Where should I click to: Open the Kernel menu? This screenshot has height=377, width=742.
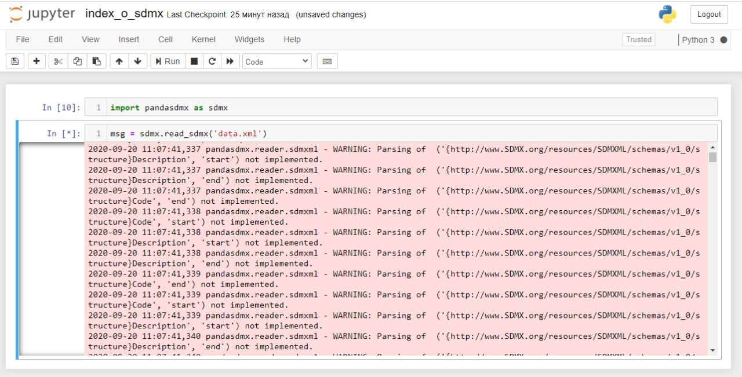[203, 39]
